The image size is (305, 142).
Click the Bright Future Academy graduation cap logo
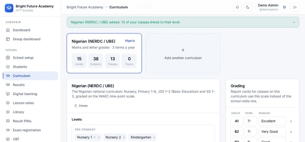coord(9,8)
